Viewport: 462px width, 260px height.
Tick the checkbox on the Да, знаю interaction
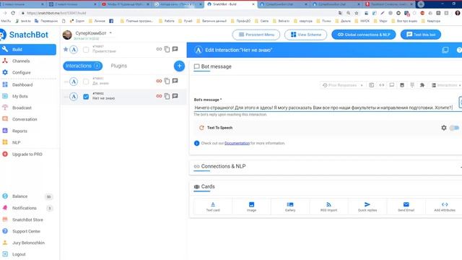86,82
